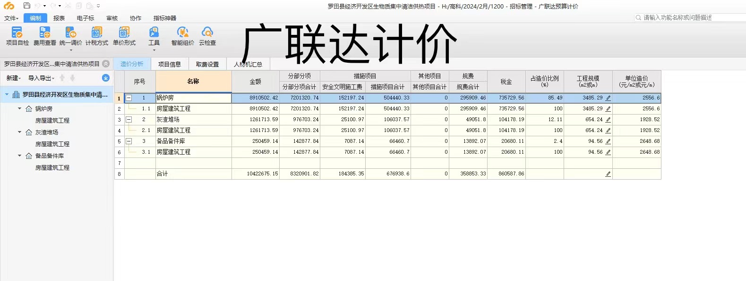Open the 导入导出 dropdown
The width and height of the screenshot is (746, 281).
(42, 78)
